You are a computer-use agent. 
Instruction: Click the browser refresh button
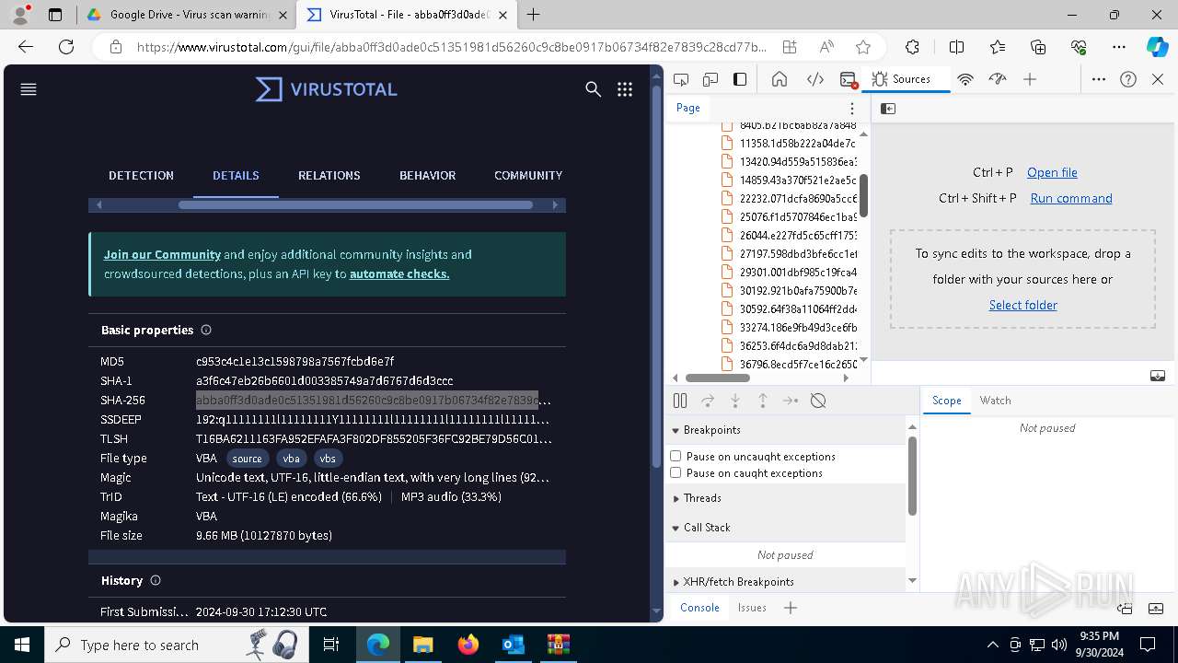click(x=66, y=47)
